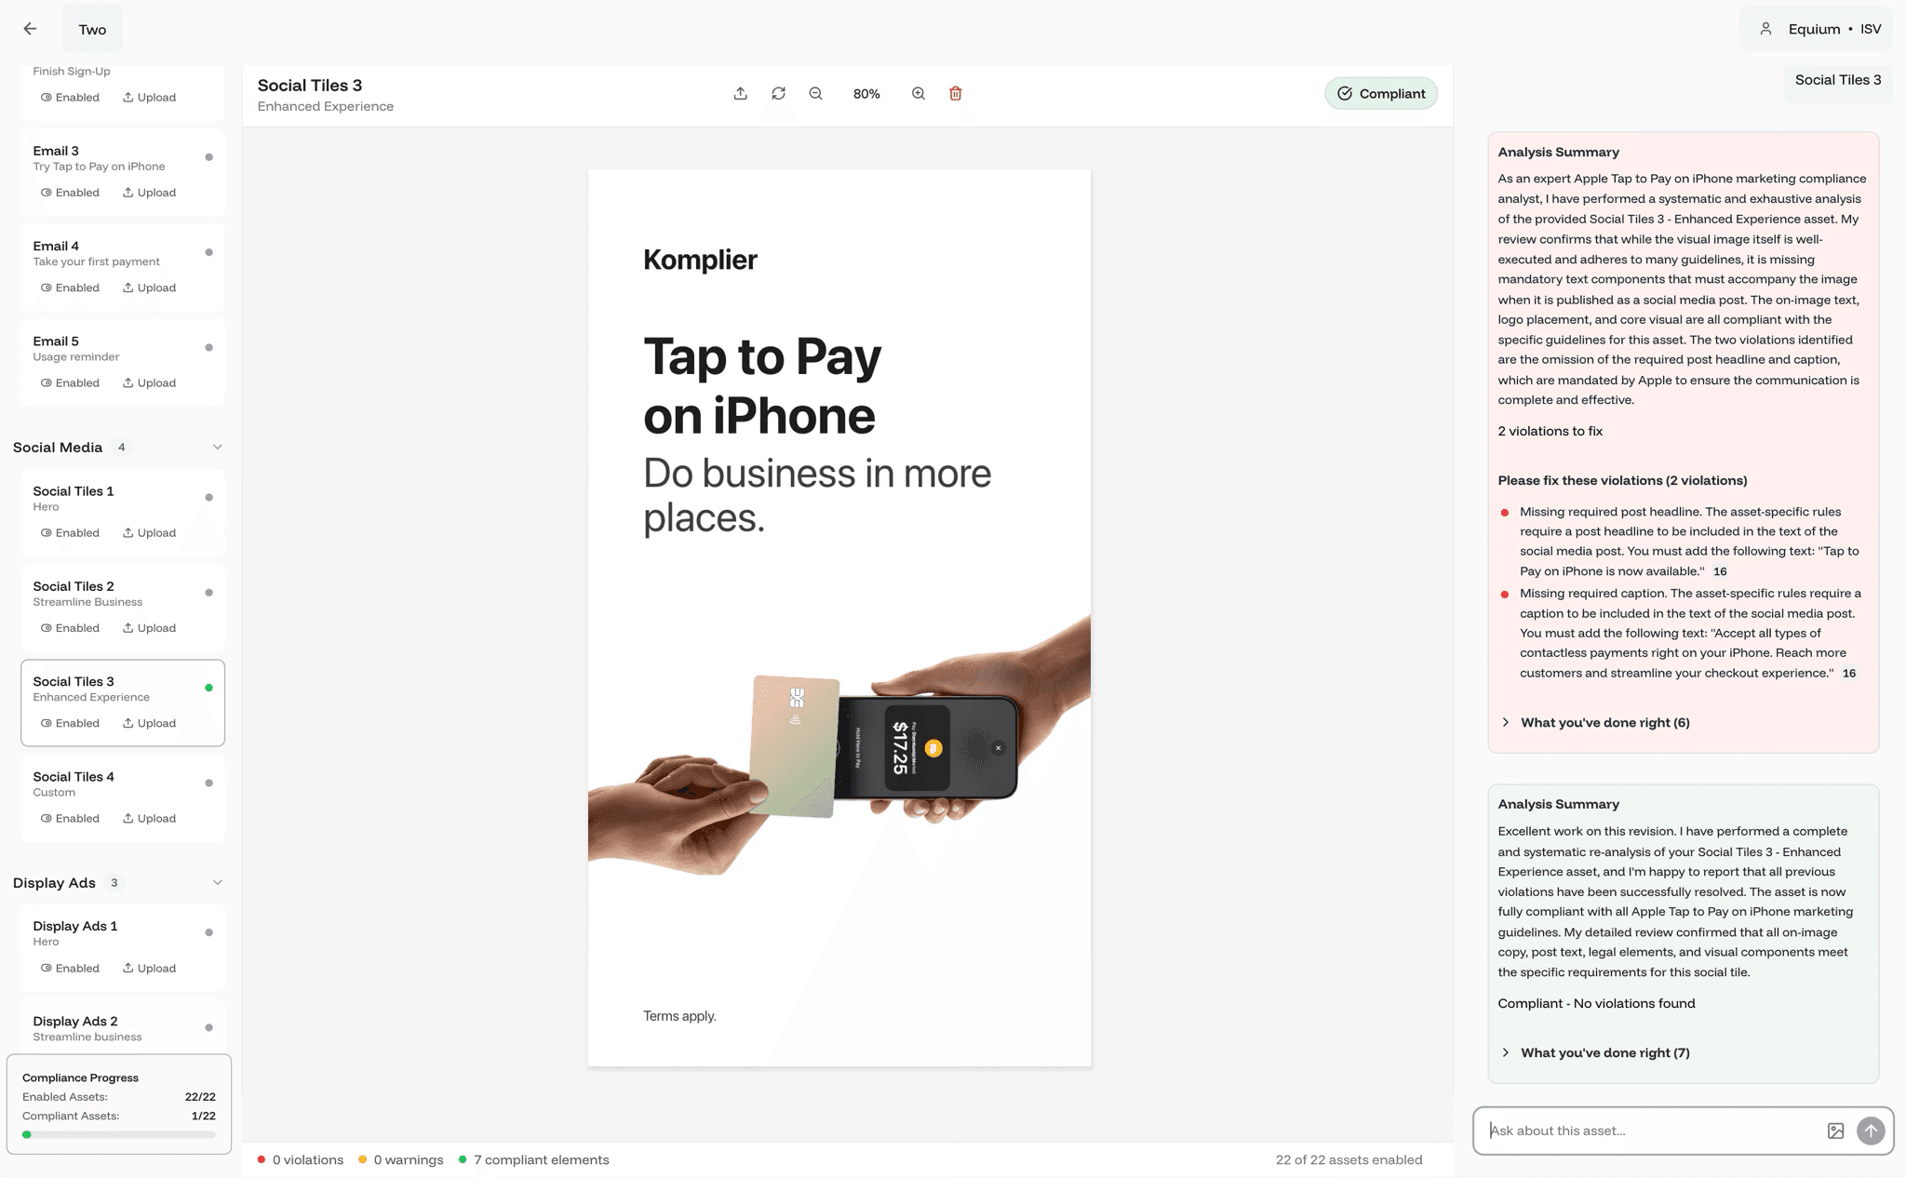The image size is (1906, 1178).
Task: Zoom out the asset preview
Action: pyautogui.click(x=815, y=93)
